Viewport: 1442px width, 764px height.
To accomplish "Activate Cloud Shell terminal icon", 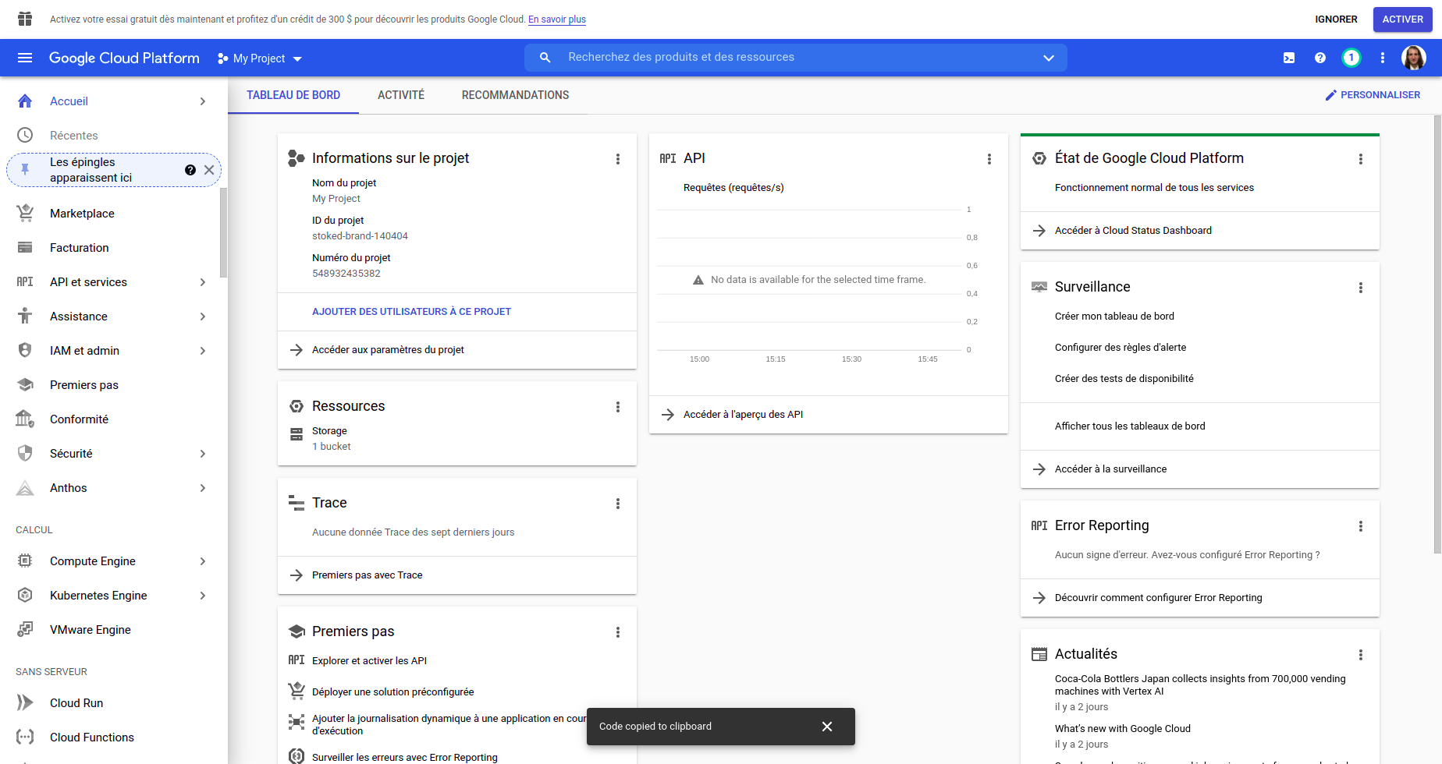I will point(1289,58).
